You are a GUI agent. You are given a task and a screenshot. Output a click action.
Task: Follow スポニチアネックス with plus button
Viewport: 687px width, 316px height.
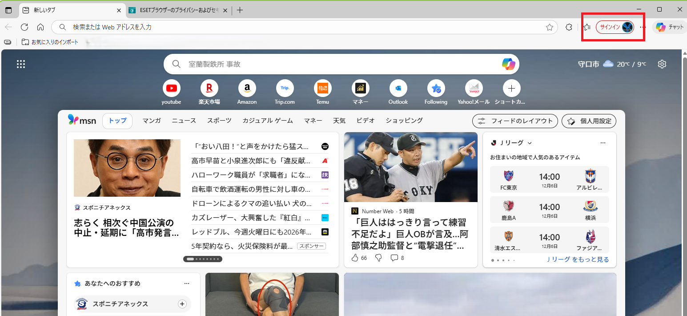click(182, 304)
